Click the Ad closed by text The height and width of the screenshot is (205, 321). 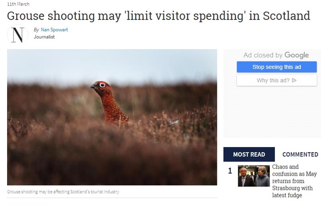pyautogui.click(x=263, y=55)
